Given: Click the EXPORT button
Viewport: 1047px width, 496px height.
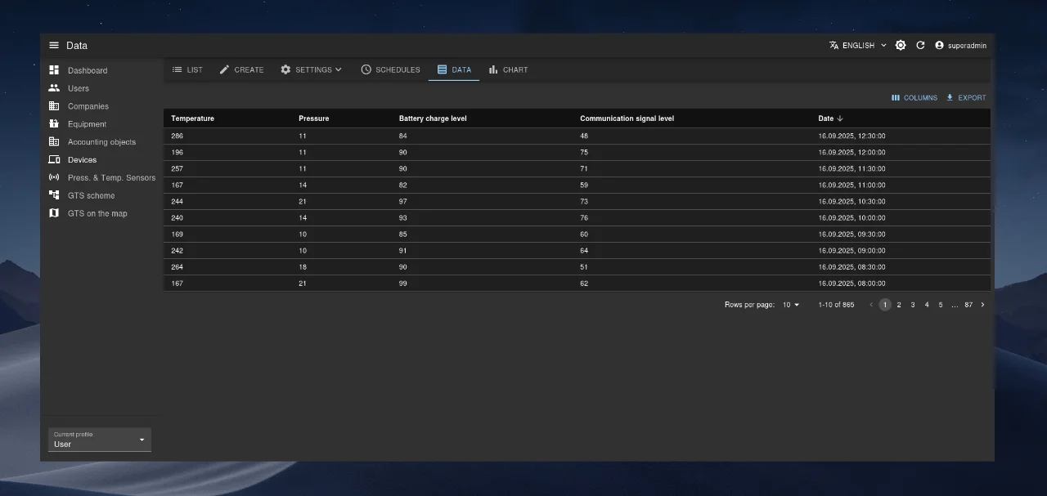Looking at the screenshot, I should 966,98.
